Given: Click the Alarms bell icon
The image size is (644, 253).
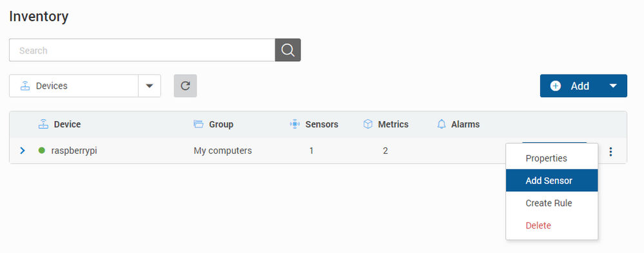Looking at the screenshot, I should click(442, 124).
